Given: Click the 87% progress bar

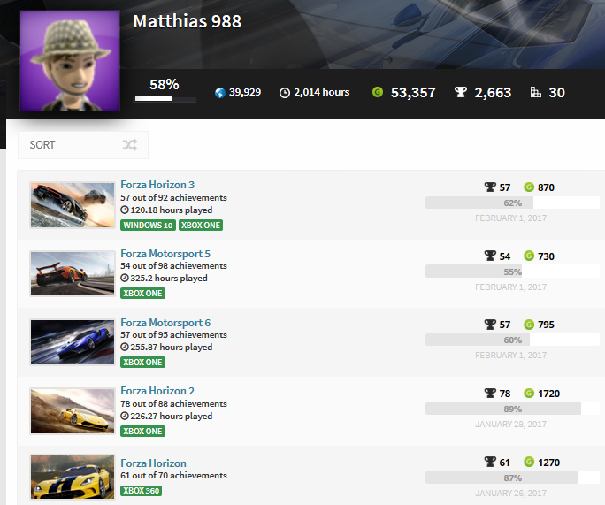Looking at the screenshot, I should pos(512,478).
